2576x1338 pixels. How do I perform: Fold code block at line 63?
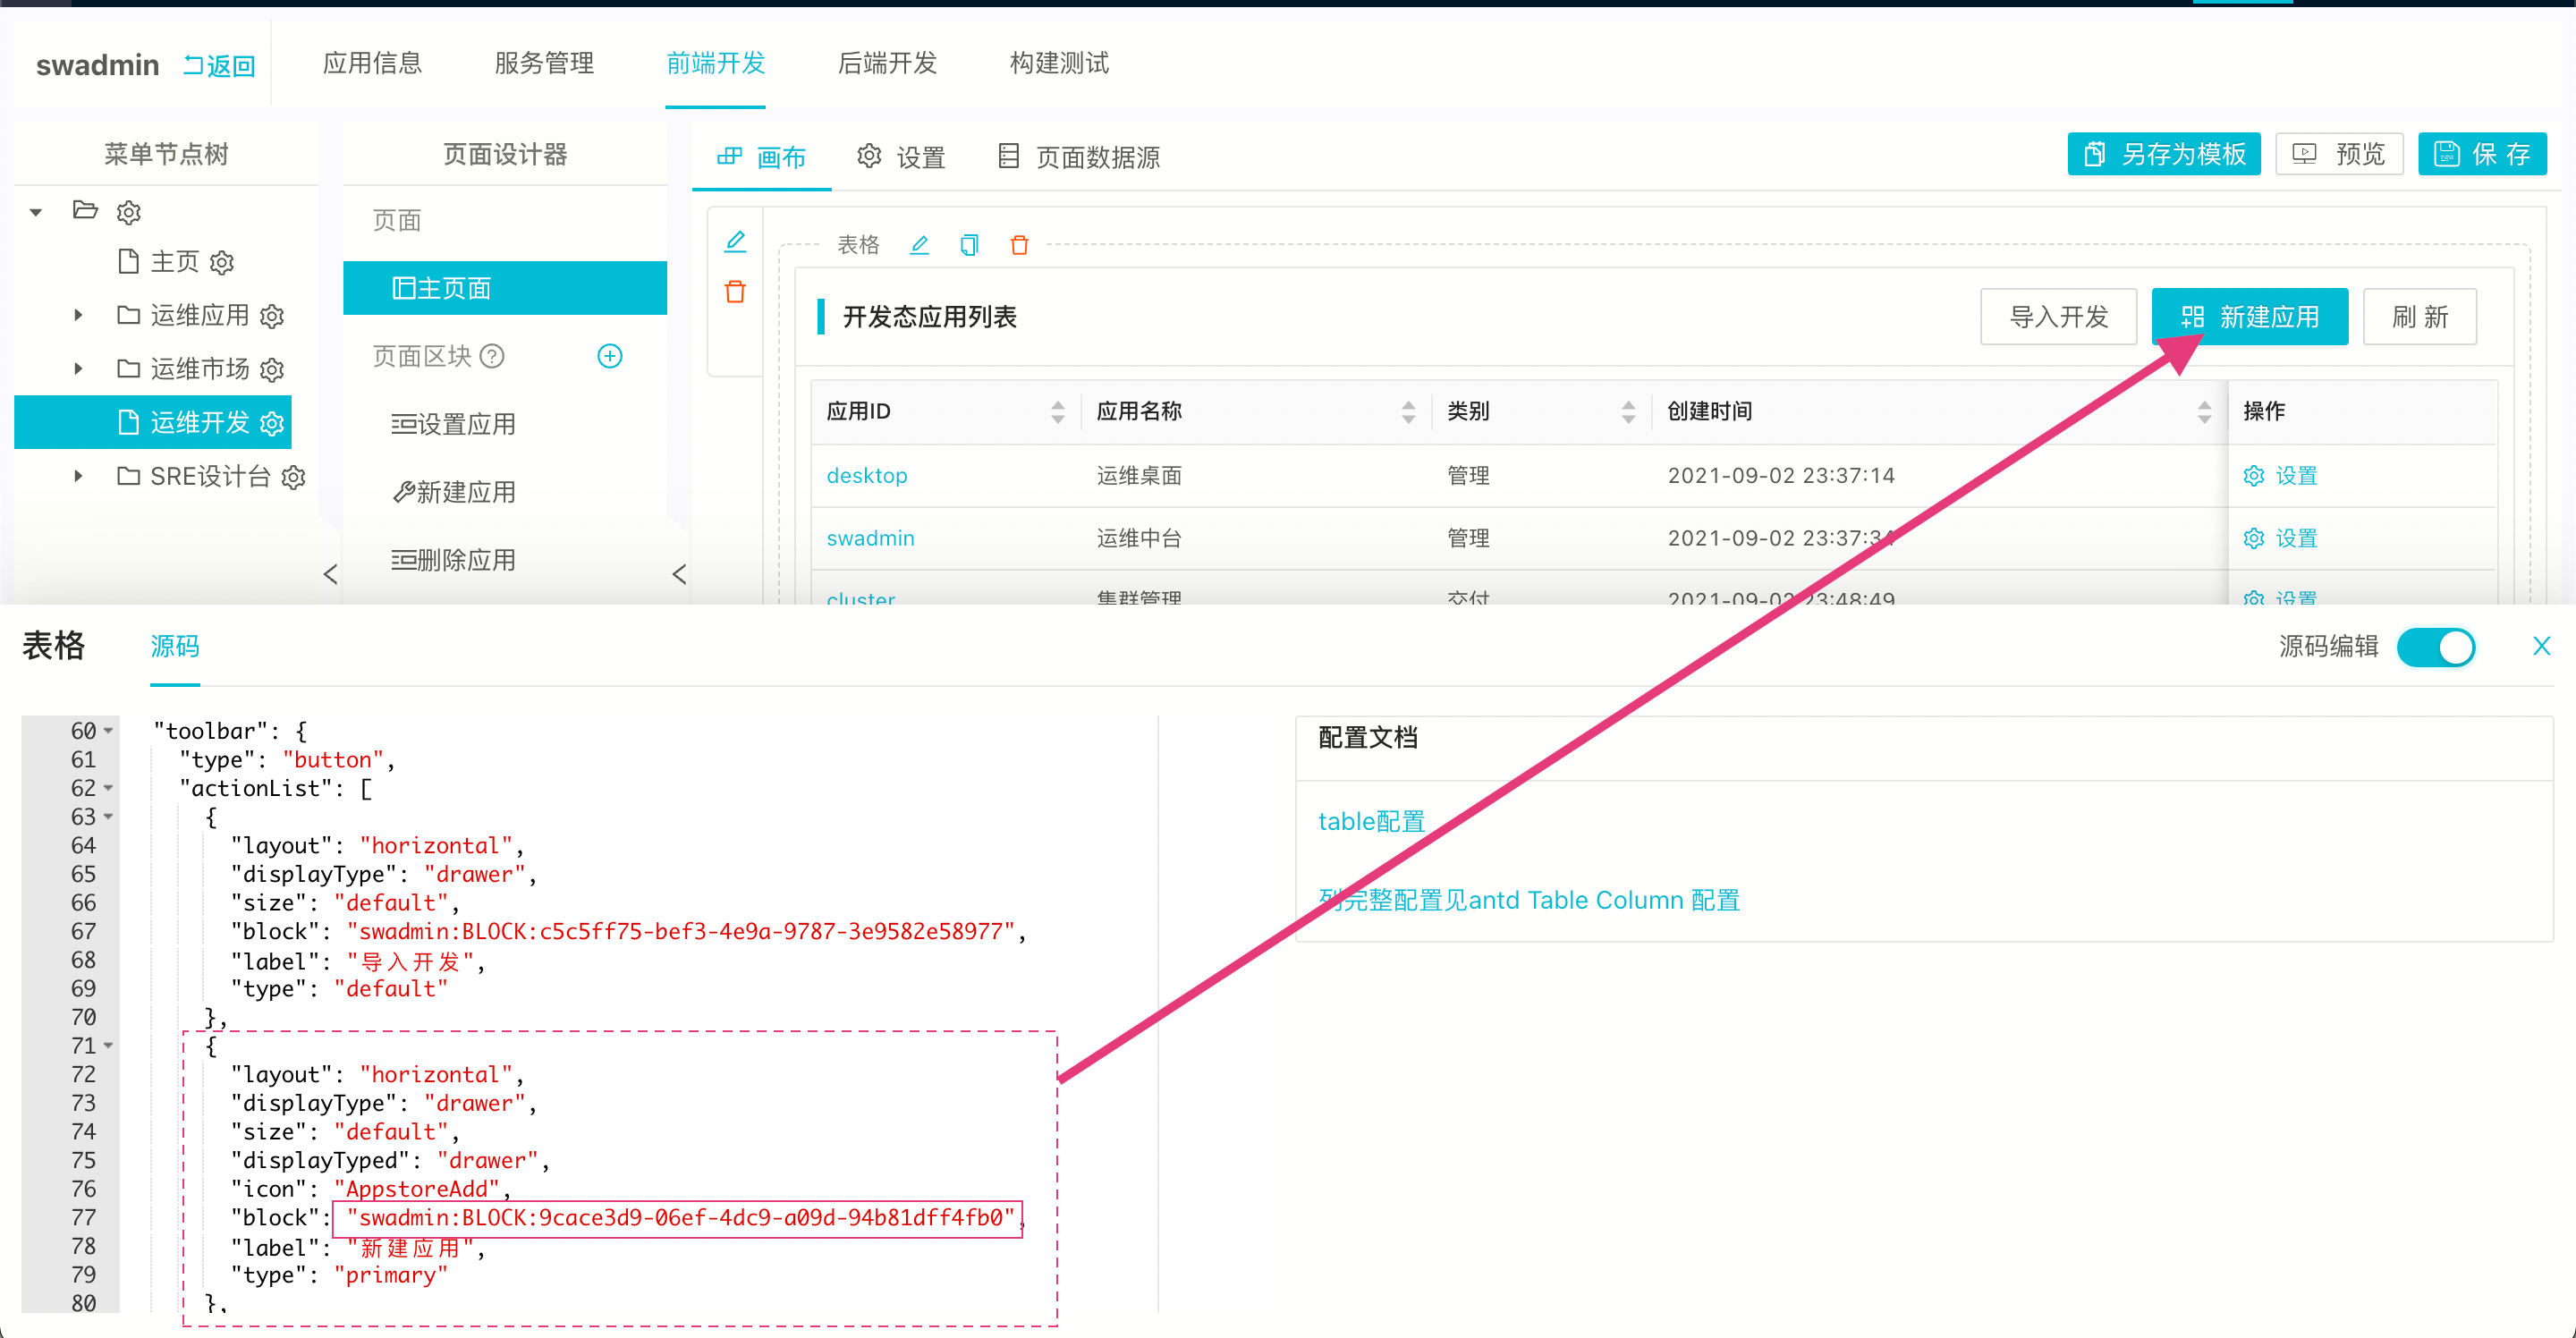(x=108, y=817)
